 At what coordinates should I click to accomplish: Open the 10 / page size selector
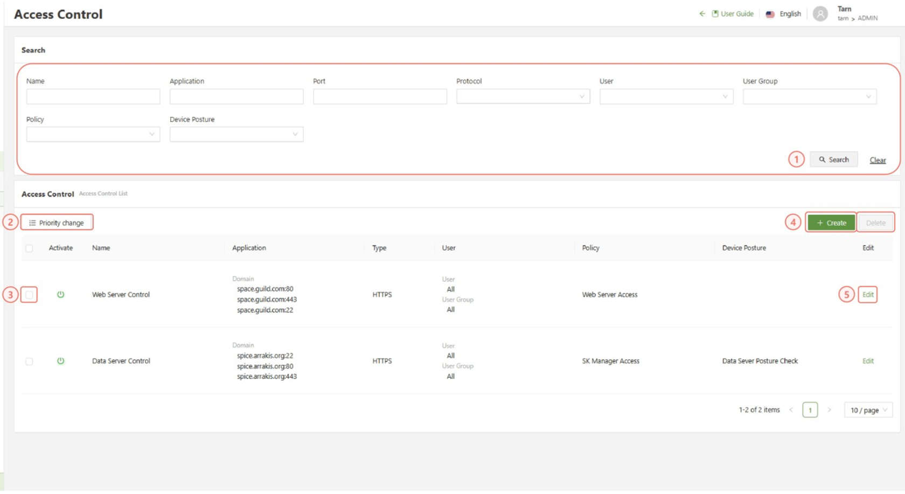(868, 410)
